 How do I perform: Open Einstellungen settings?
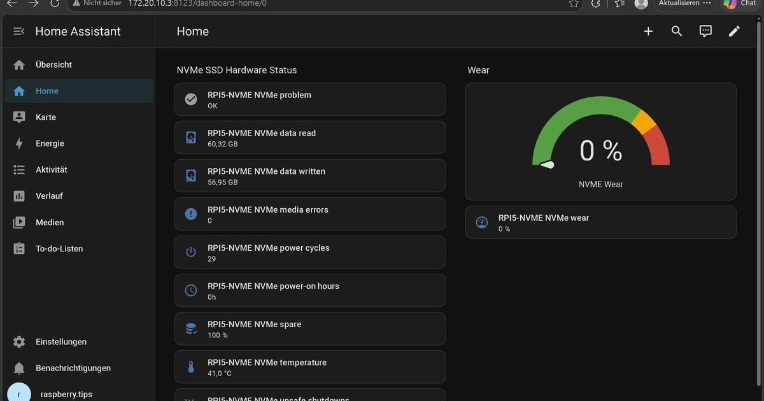point(78,342)
